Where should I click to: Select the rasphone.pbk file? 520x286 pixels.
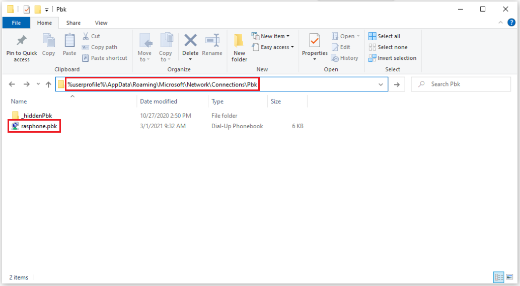pos(39,126)
